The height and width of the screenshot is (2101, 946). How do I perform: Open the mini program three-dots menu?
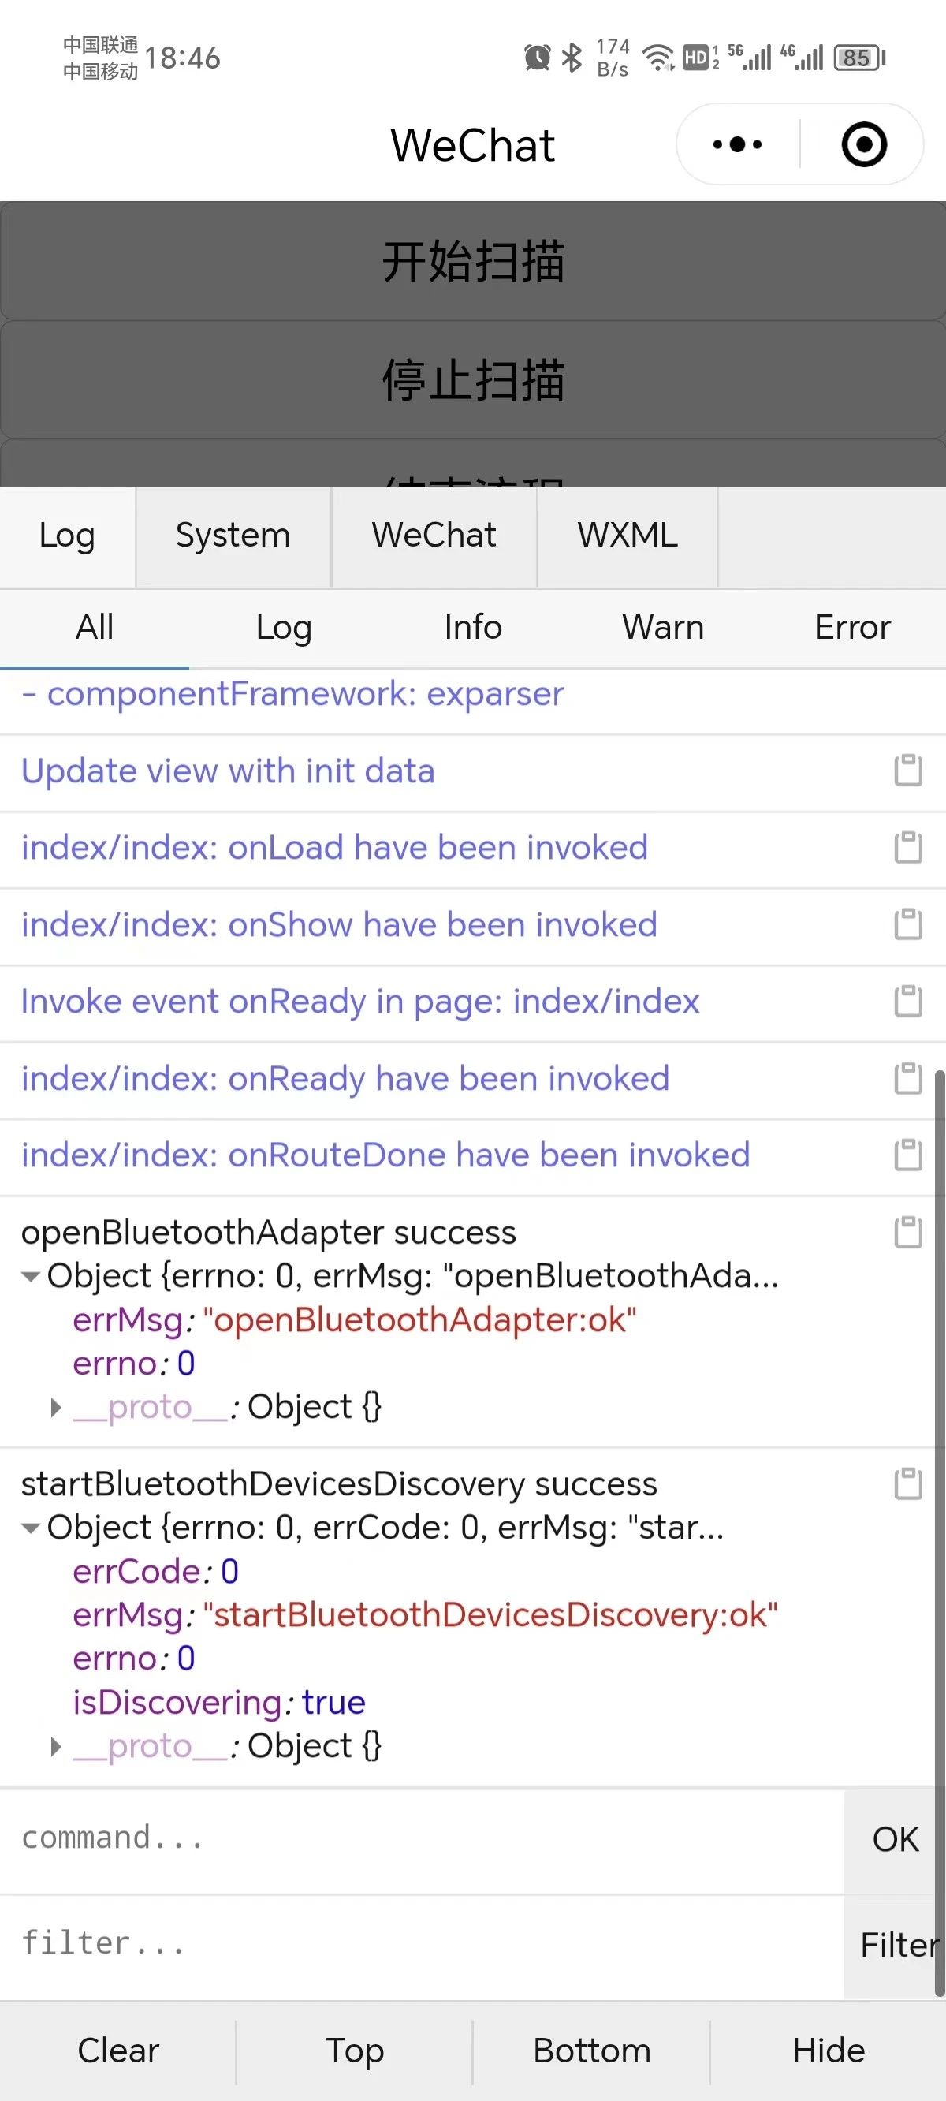point(737,144)
